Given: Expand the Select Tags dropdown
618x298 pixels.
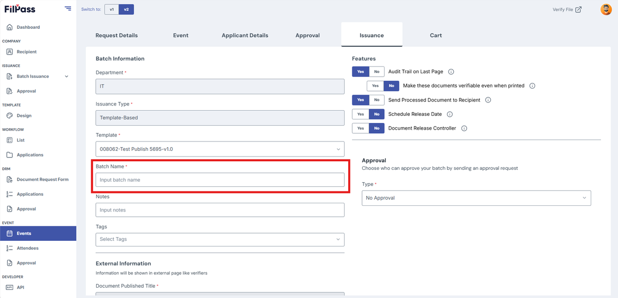Looking at the screenshot, I should 220,239.
